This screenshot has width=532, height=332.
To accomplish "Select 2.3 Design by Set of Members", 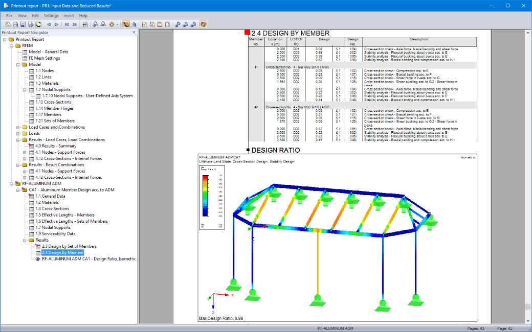I will tap(69, 246).
